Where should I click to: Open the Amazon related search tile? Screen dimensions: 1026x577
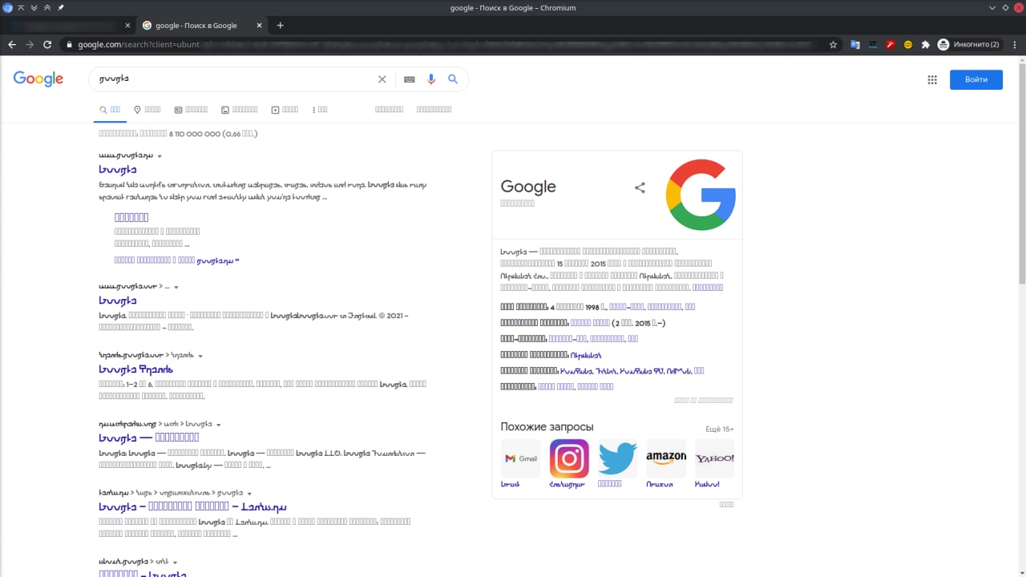tap(666, 463)
